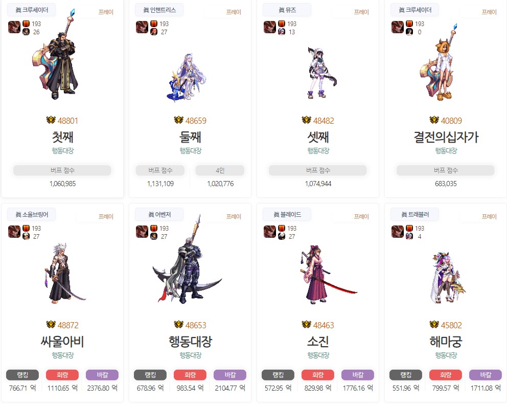
Task: Click the round set icon on 소진 card
Action: click(282, 236)
